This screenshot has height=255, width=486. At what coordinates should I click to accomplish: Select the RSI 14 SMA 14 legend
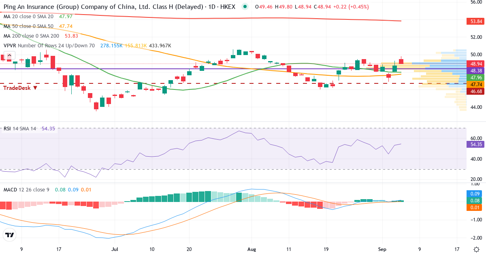click(20, 128)
